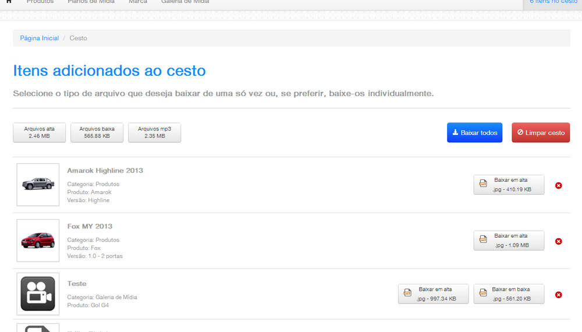
Task: Follow the Página Inicial breadcrumb link
Action: click(x=40, y=38)
